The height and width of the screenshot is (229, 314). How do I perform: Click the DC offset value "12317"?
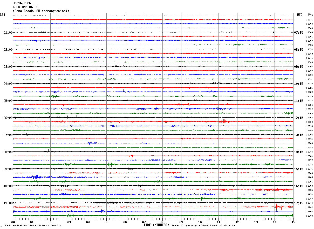click(x=309, y=101)
